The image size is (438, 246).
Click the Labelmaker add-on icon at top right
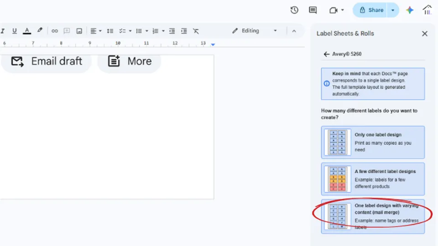(428, 10)
